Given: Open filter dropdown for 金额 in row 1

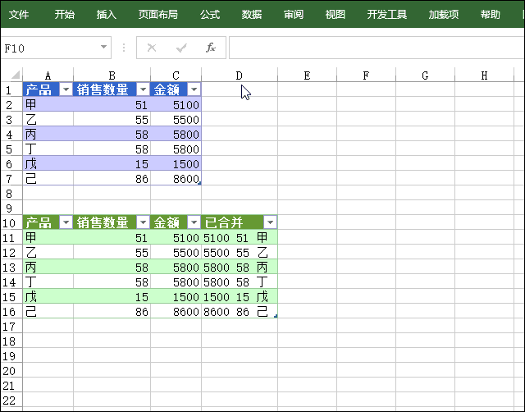Looking at the screenshot, I should tap(194, 89).
